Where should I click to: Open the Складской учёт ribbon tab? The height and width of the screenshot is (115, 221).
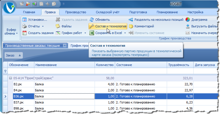click(108, 12)
